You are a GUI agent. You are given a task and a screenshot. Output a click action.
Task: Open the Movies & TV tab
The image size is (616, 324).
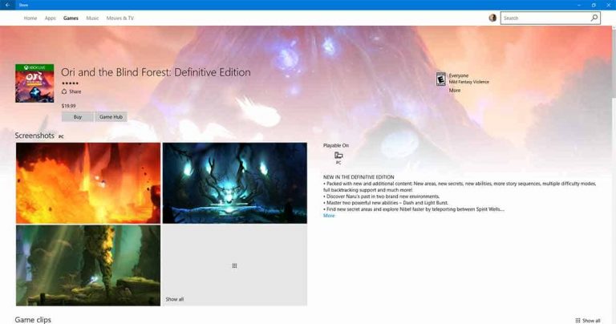click(120, 18)
